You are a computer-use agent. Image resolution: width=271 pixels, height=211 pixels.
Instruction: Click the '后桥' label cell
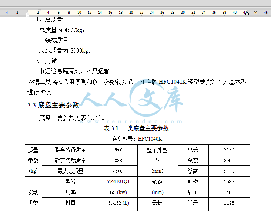pos(193,192)
